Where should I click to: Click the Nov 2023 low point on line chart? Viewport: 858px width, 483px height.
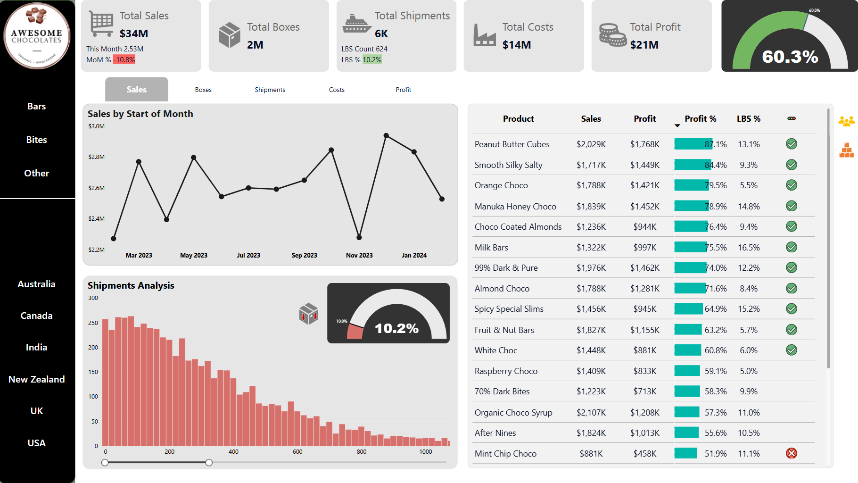359,237
